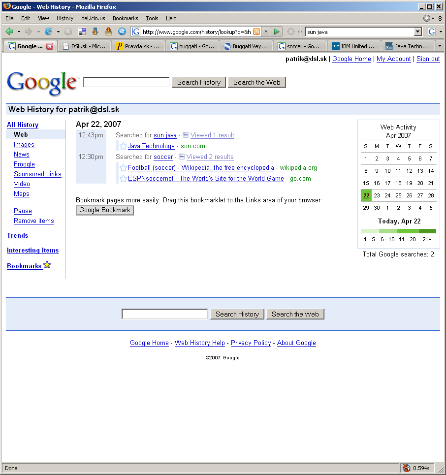446x475 pixels.
Task: Click the 11-20 activity legend swatch
Action: tap(408, 231)
